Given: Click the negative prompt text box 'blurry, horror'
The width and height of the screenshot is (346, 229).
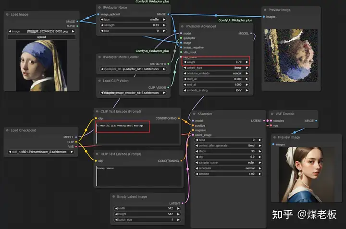Looking at the screenshot, I should point(138,176).
